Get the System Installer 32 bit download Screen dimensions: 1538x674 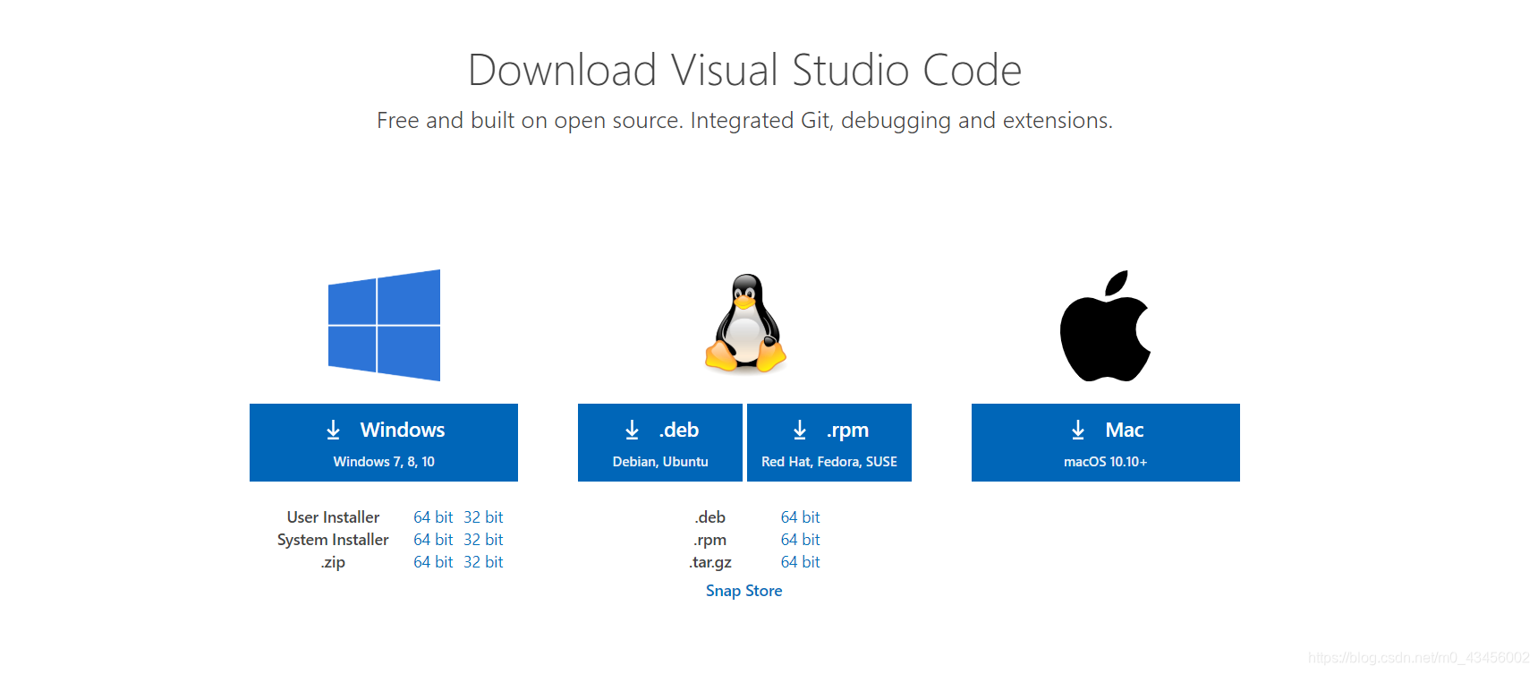click(x=483, y=540)
